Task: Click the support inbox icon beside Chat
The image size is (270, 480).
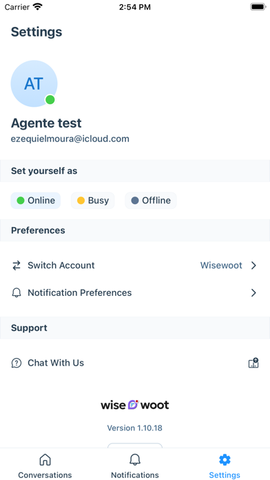Action: point(253,363)
